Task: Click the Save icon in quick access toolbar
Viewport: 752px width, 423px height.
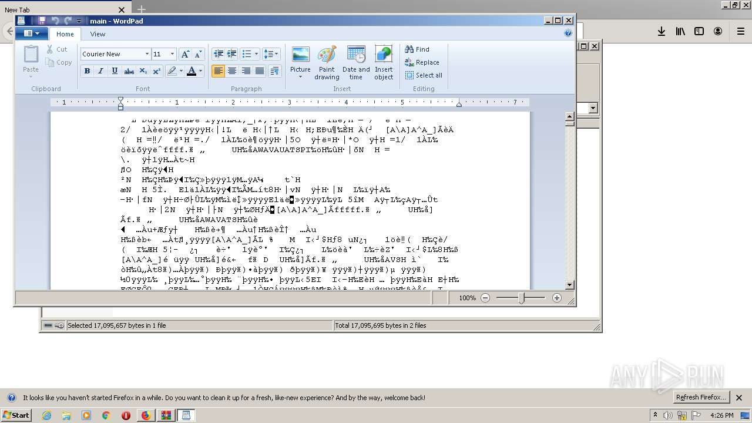Action: [x=42, y=21]
